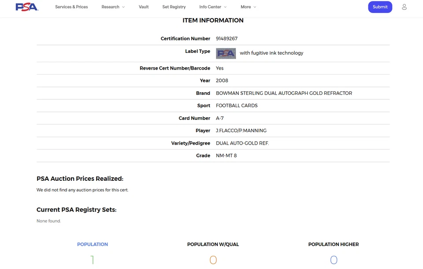The image size is (423, 269).
Task: Click the PSA logo in header
Action: (x=27, y=7)
